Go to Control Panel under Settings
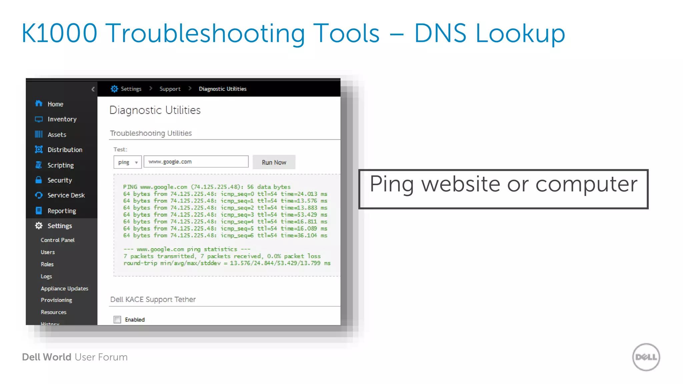The height and width of the screenshot is (384, 683). coord(58,240)
